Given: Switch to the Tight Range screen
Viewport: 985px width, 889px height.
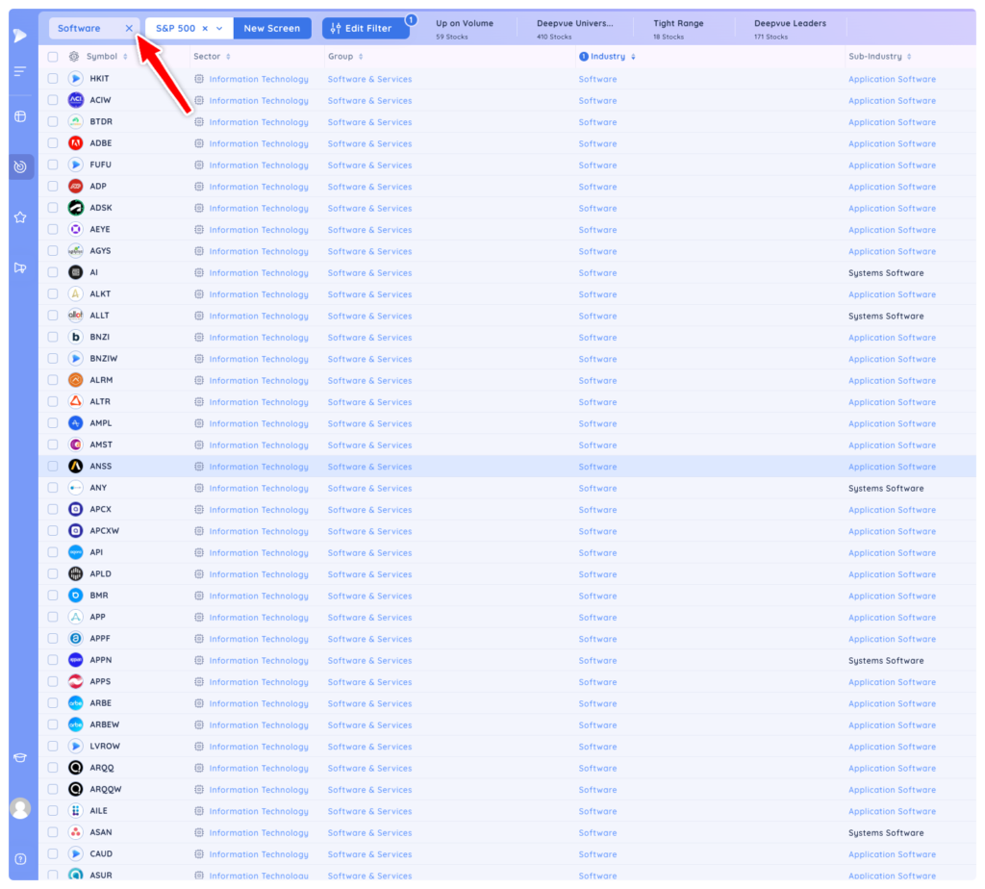Looking at the screenshot, I should [x=678, y=29].
